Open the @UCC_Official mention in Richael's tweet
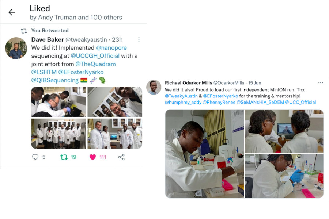The width and height of the screenshot is (329, 219). [300, 102]
